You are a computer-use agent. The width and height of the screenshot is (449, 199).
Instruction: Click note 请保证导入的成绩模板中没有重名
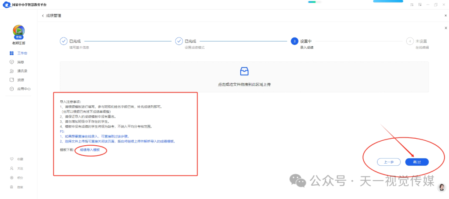(88, 117)
